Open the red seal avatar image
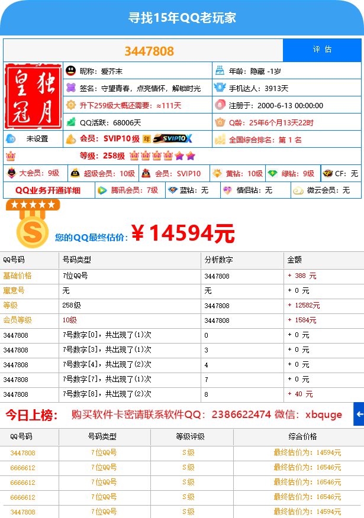Screen dimensions: 364x518 [x=33, y=96]
